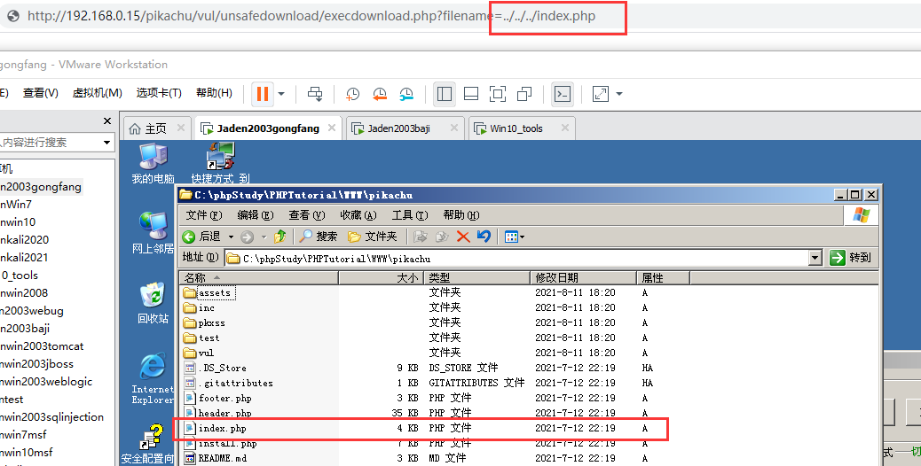Toggle the thumbnail bar view button

coord(471,94)
